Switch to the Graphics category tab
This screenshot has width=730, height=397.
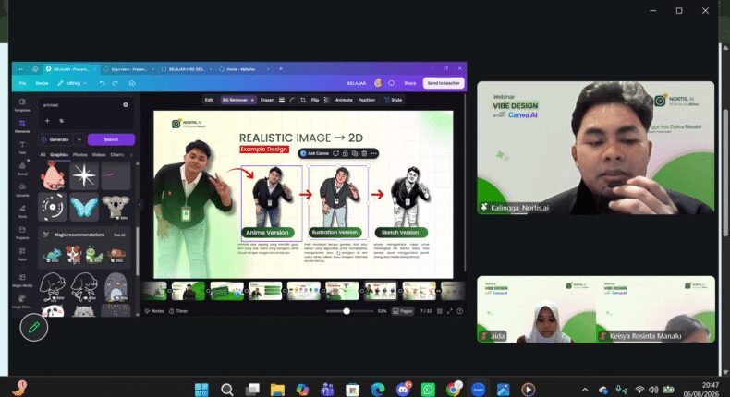click(x=59, y=154)
